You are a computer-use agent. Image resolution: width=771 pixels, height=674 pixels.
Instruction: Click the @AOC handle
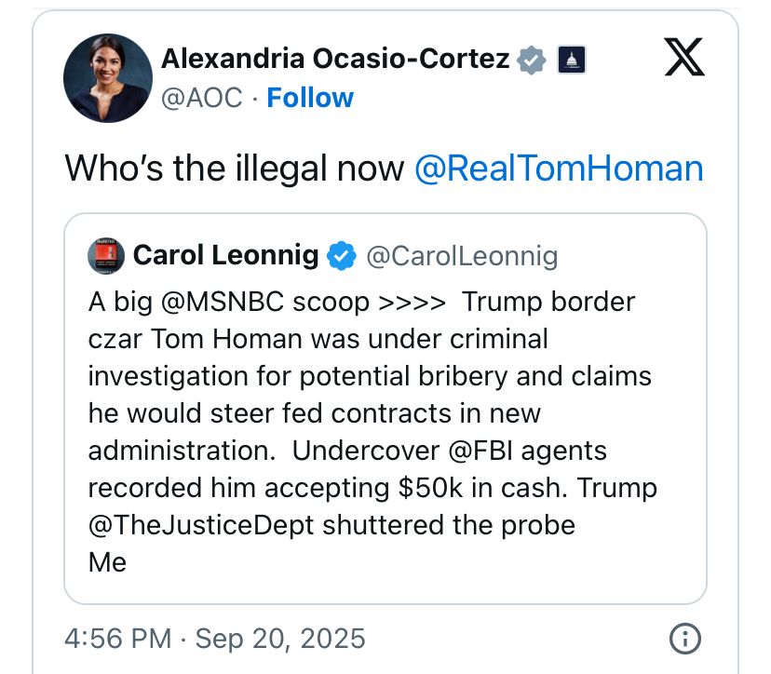point(202,98)
